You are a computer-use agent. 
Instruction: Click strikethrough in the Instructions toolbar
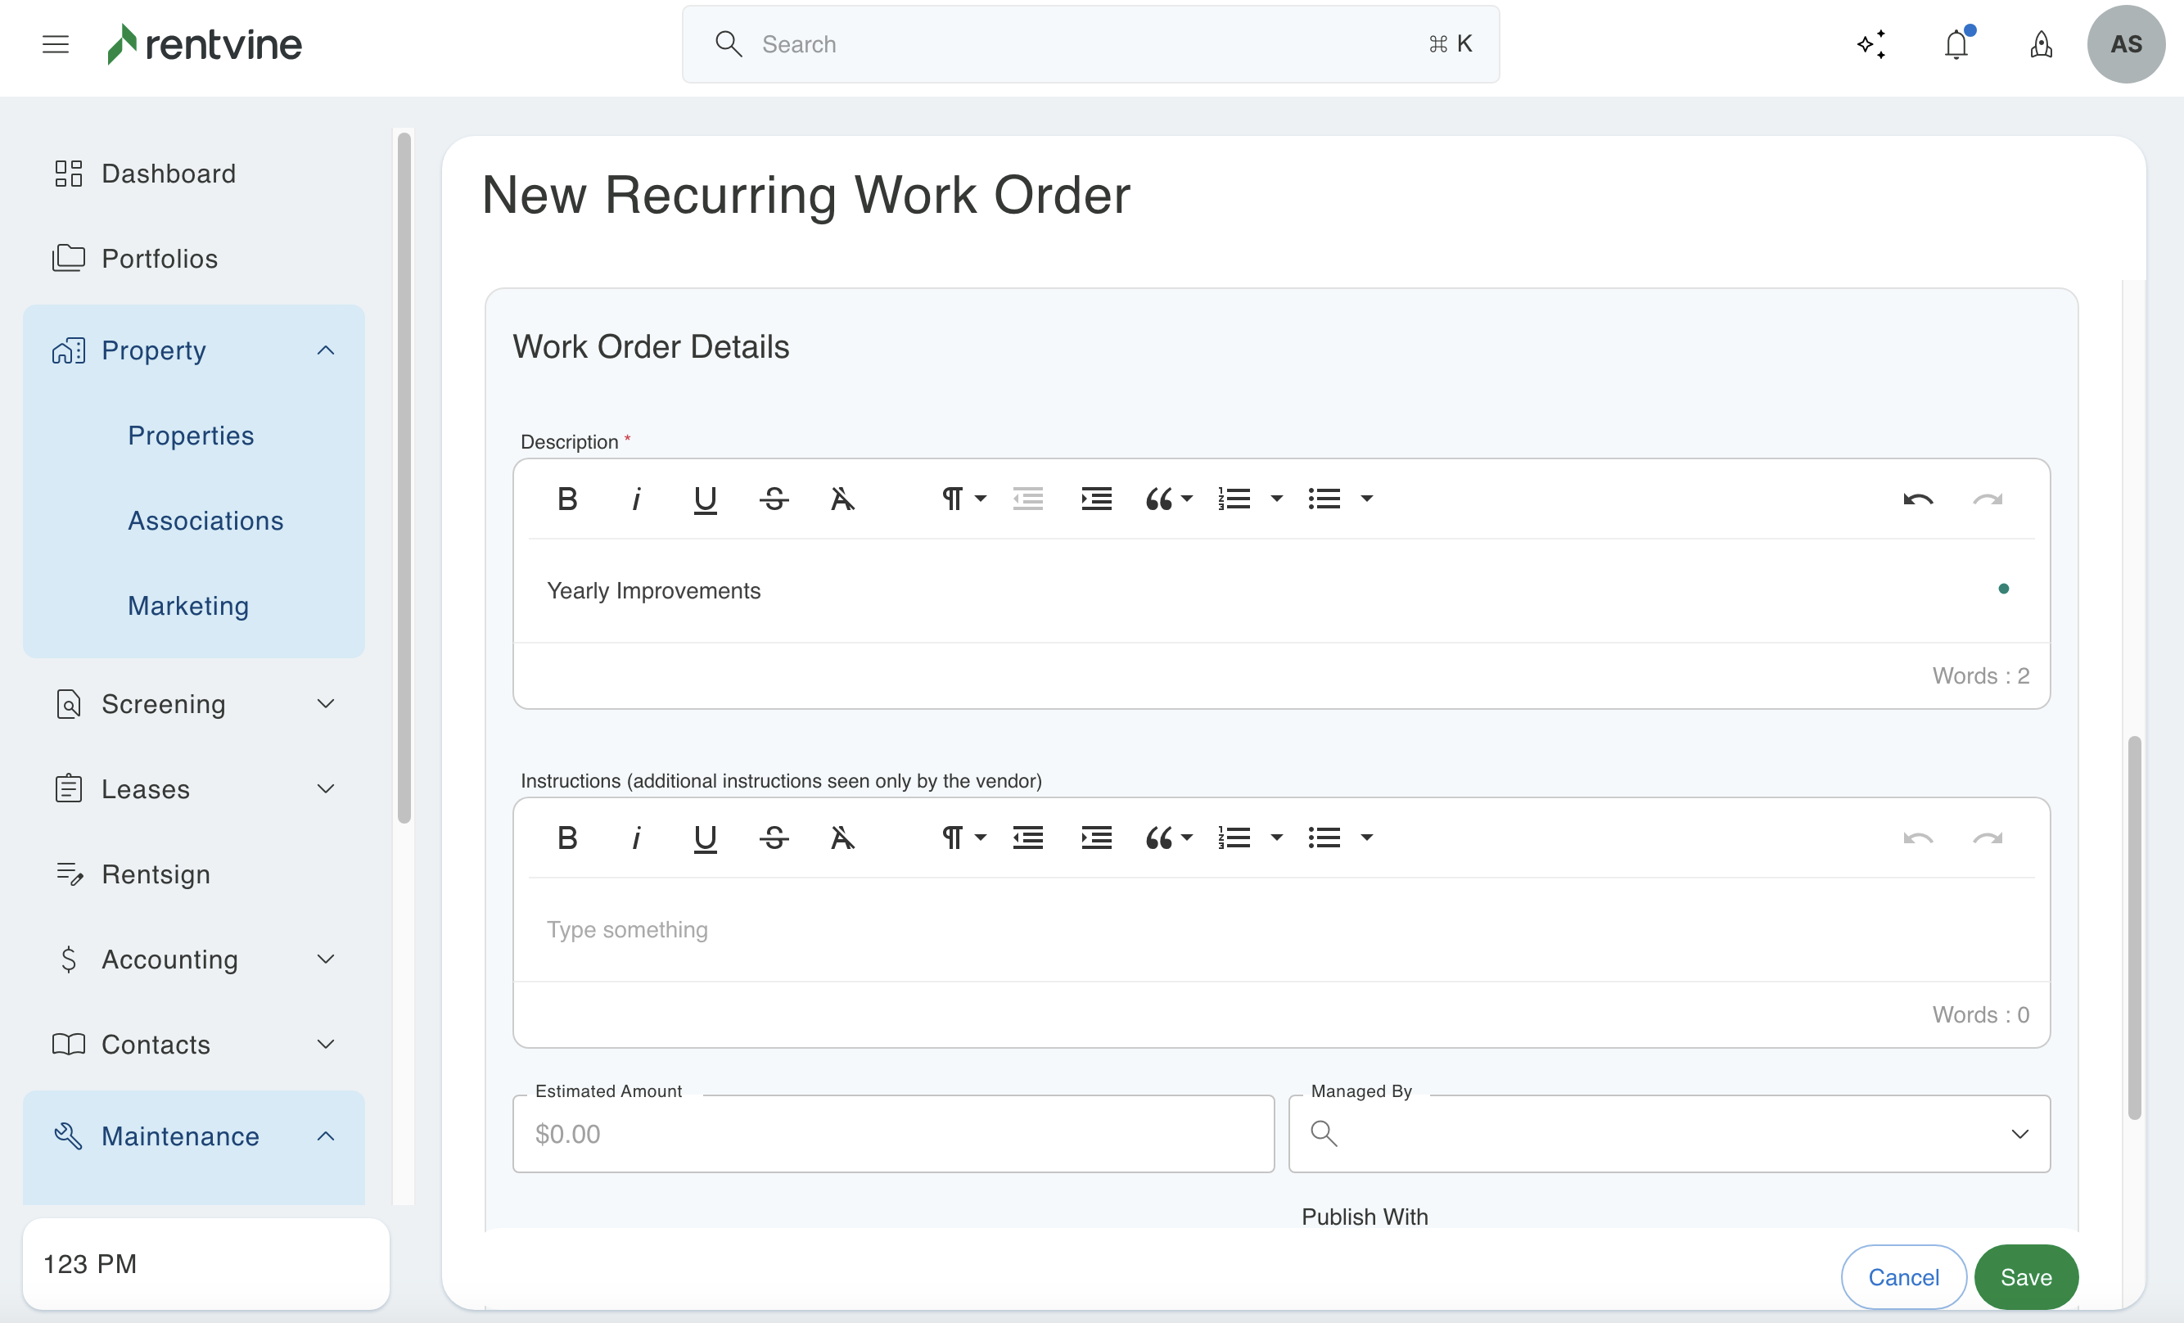774,838
